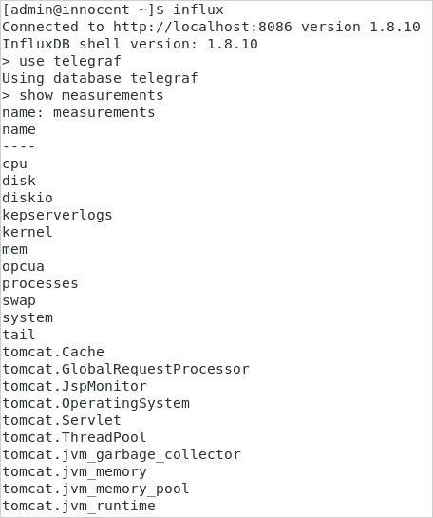Select the 'tomcat.JspMonitor' line
Screen dimensions: 433x518
pos(75,386)
